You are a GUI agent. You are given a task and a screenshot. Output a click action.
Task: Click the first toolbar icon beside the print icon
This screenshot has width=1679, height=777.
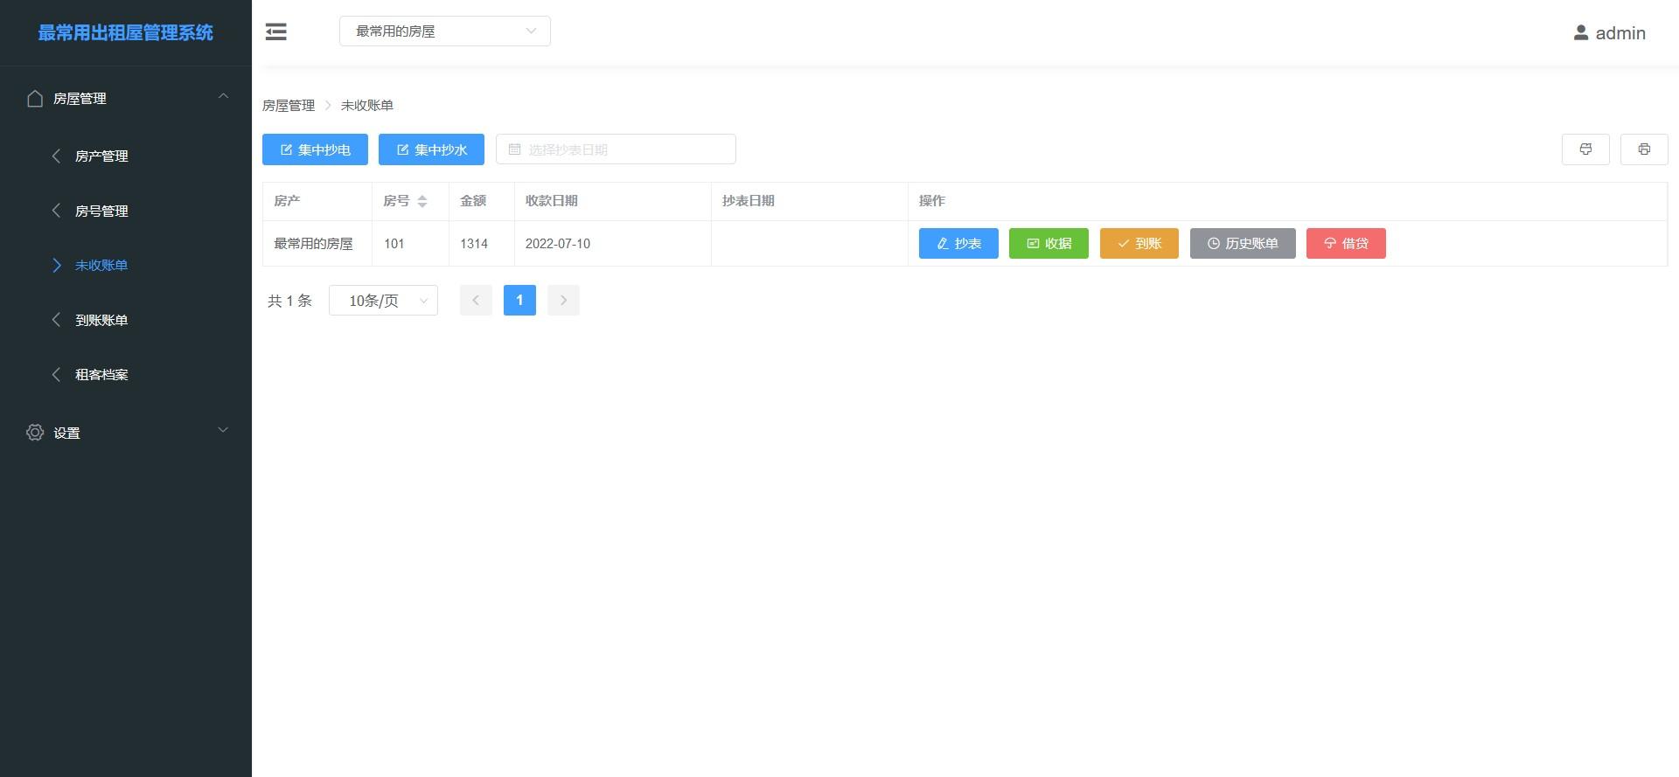[1585, 149]
